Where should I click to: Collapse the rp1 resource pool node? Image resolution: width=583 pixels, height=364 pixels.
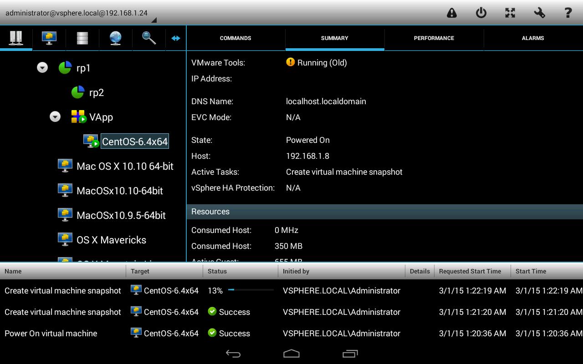[42, 68]
